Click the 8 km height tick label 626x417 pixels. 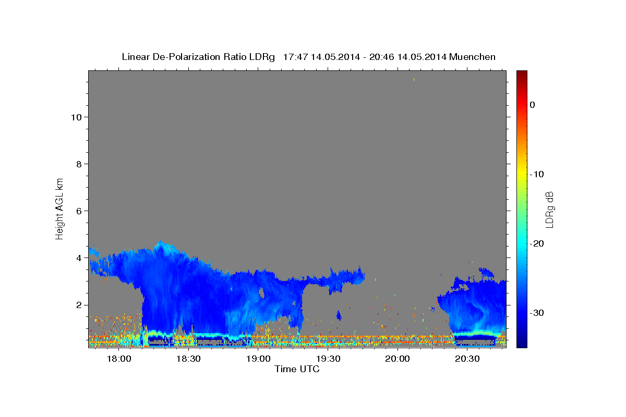pyautogui.click(x=78, y=164)
